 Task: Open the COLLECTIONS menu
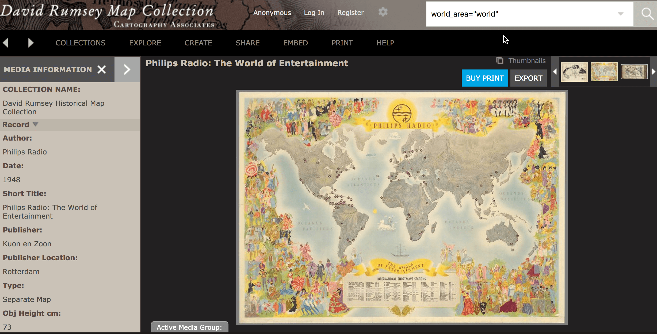click(81, 43)
